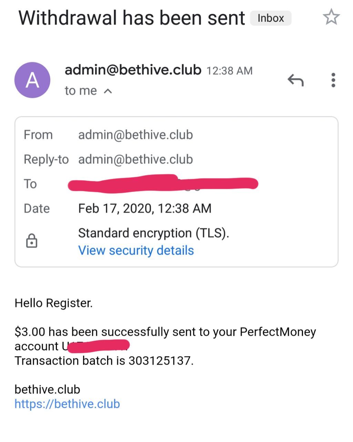
Task: Open the three-dot more options menu
Action: tap(333, 80)
